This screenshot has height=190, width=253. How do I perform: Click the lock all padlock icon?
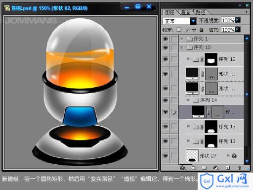point(201,30)
